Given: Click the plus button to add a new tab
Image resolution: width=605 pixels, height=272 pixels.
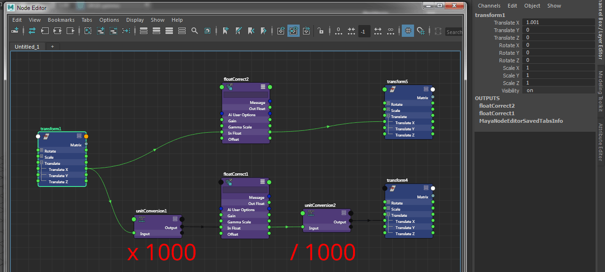Looking at the screenshot, I should [x=52, y=47].
